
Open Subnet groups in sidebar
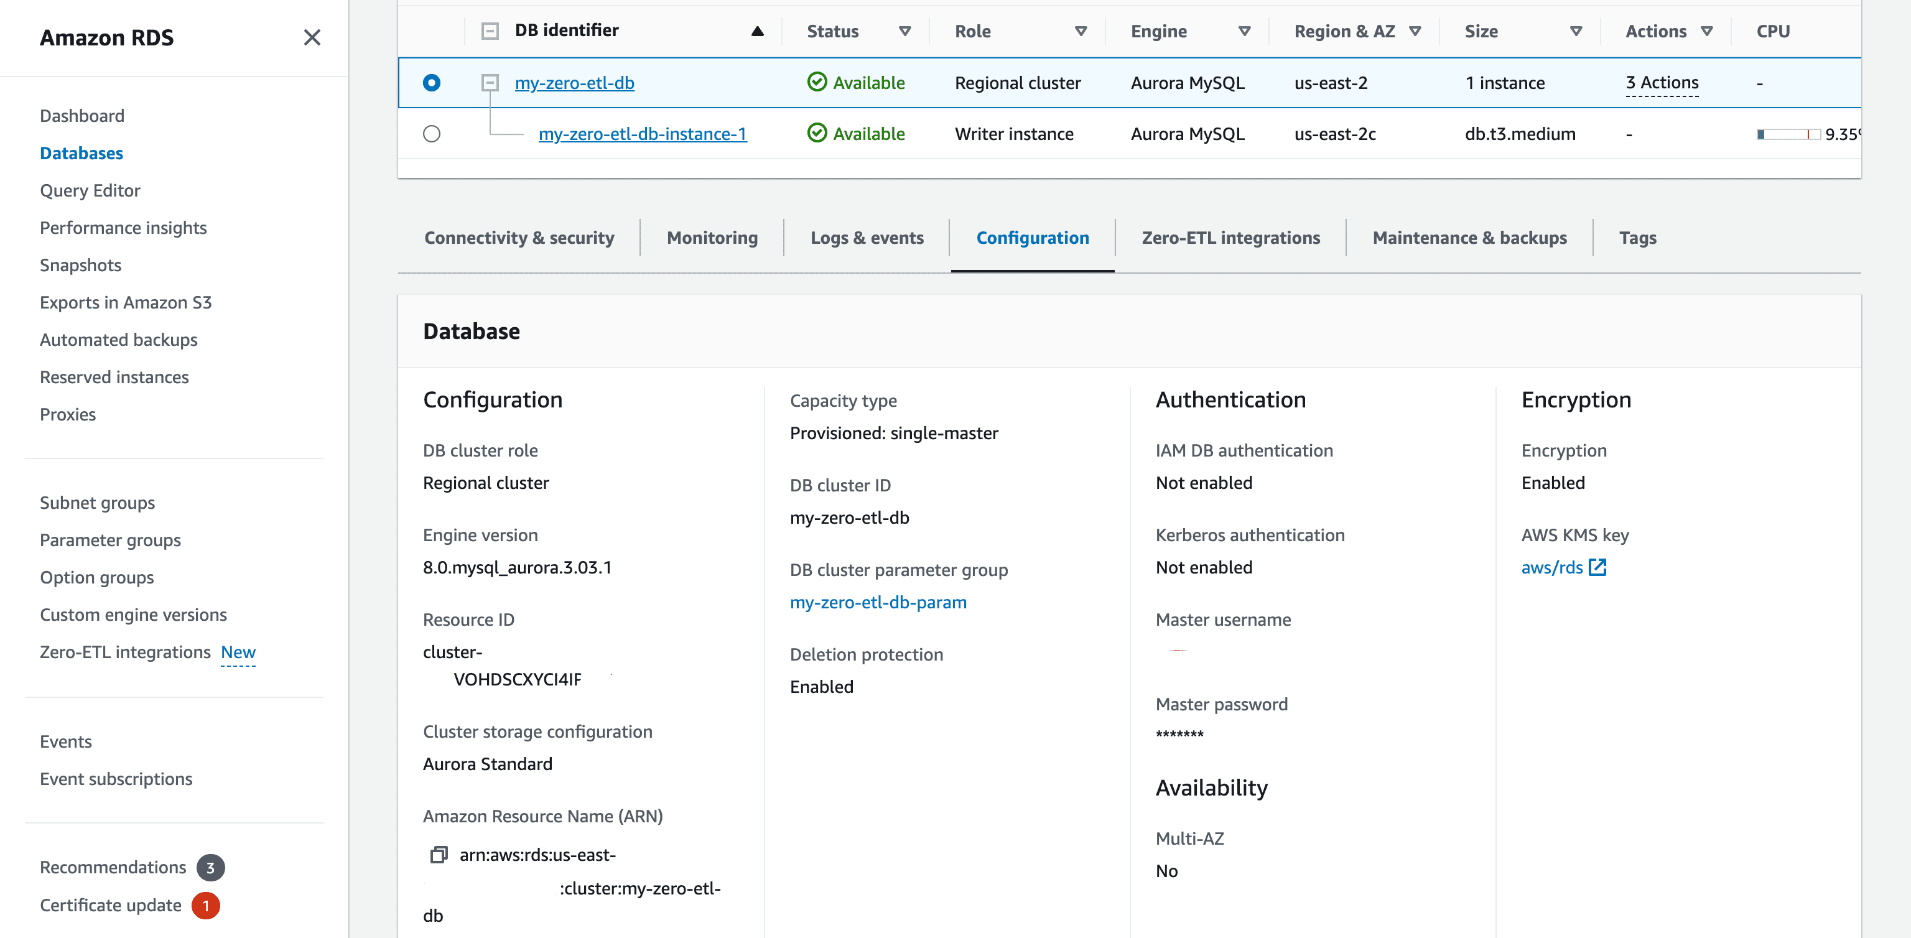97,503
